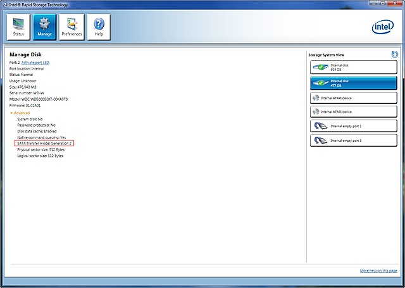
Task: Click the 477 GB disk drive icon
Action: coord(320,83)
